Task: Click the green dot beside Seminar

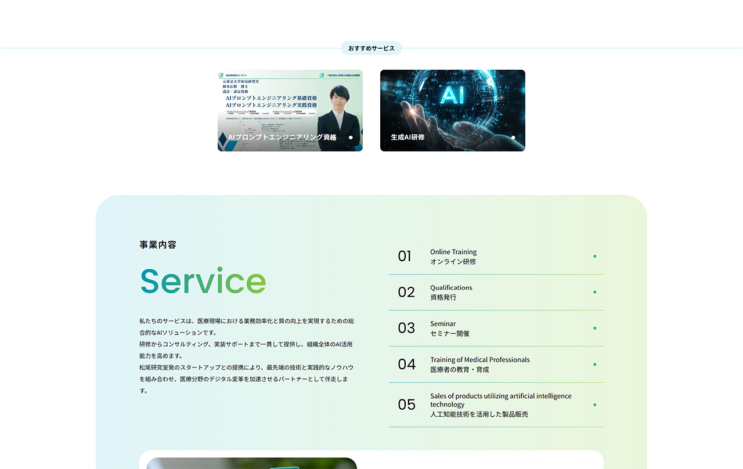Action: [x=594, y=328]
